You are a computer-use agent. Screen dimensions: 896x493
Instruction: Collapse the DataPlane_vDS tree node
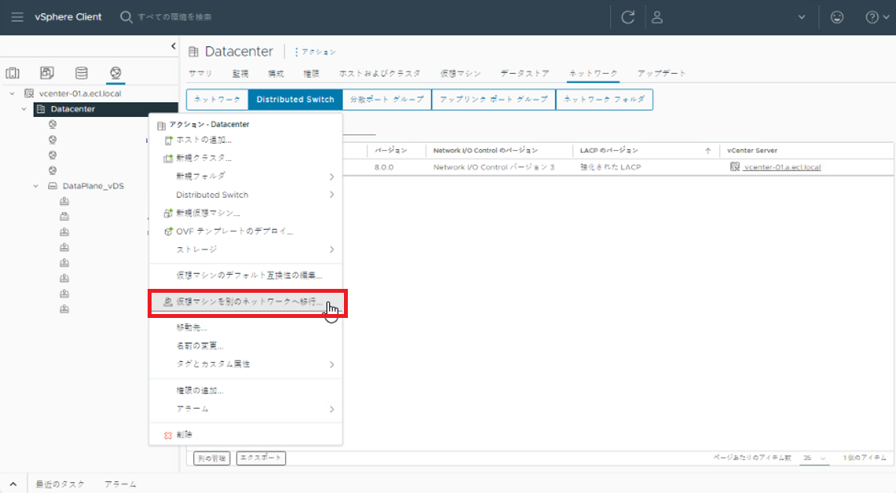[x=36, y=186]
